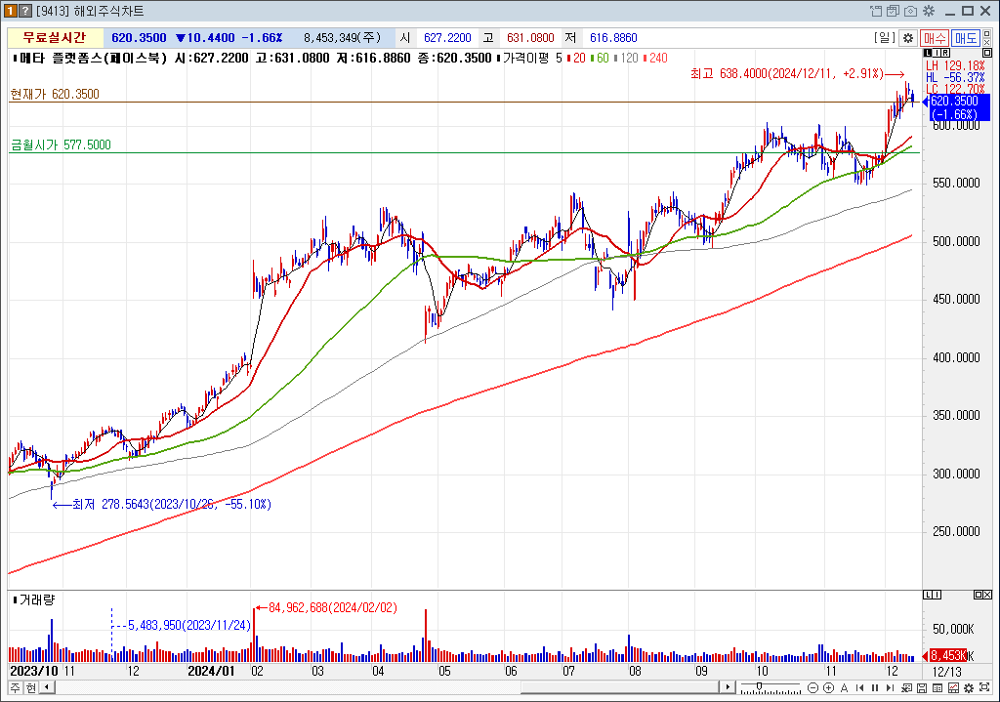Click the 매수 buy button

click(x=935, y=38)
